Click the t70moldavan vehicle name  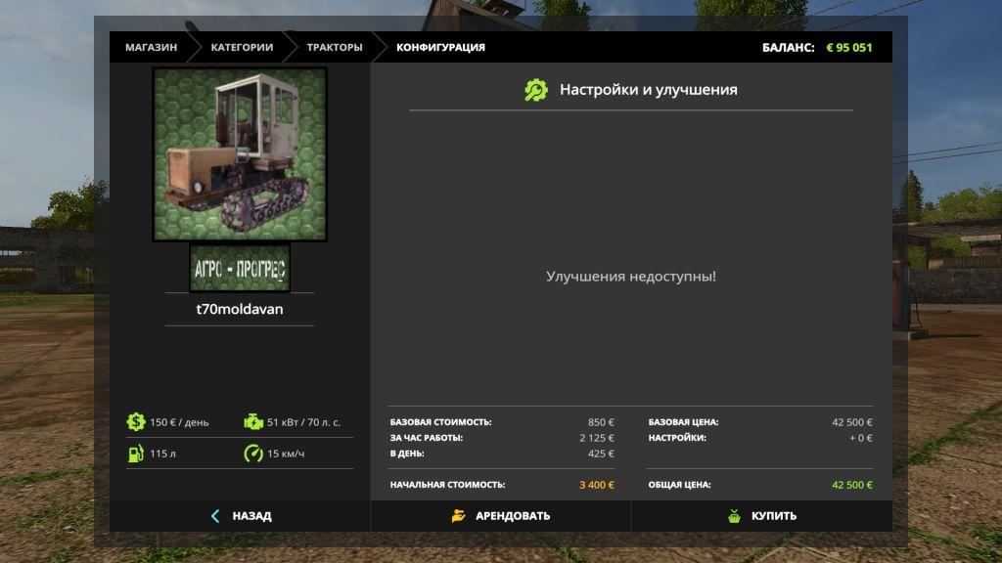pyautogui.click(x=240, y=309)
